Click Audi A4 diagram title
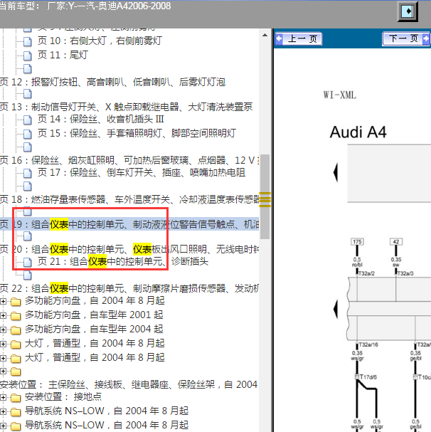 tap(358, 132)
